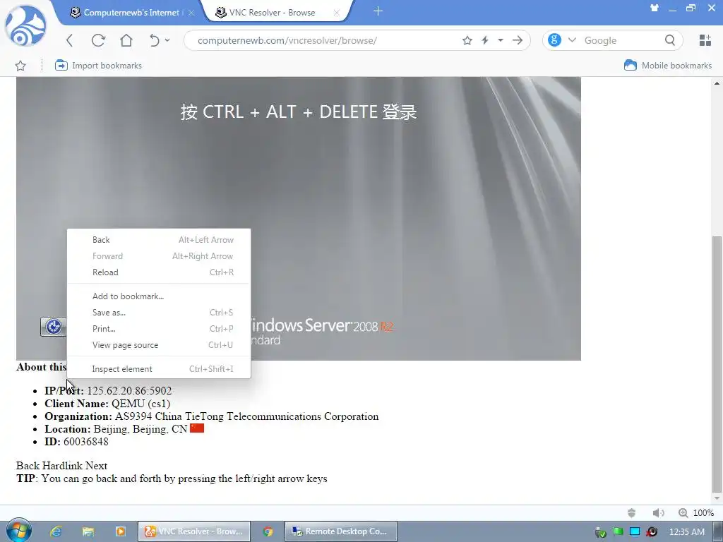This screenshot has height=542, width=723.
Task: Launch Windows Media Player from the taskbar
Action: point(120,531)
